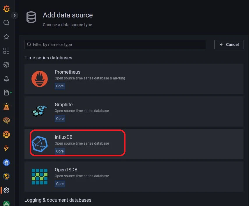Click the Logging & document databases heading

coord(58,200)
